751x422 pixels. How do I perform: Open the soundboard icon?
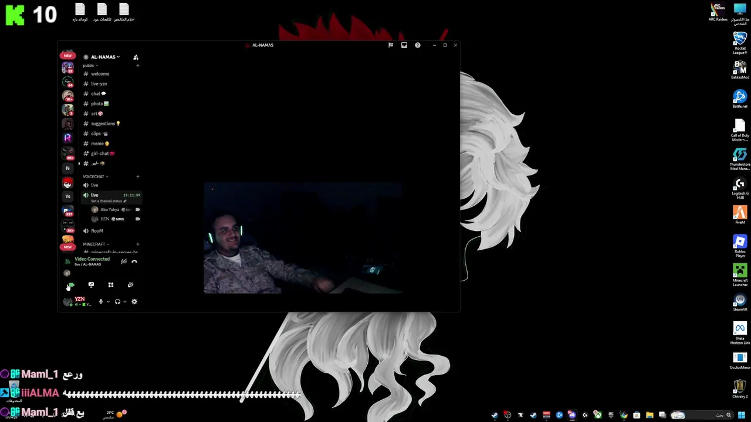tap(130, 285)
